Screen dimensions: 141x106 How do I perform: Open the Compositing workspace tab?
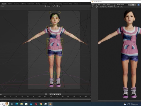pyautogui.click(x=58, y=4)
